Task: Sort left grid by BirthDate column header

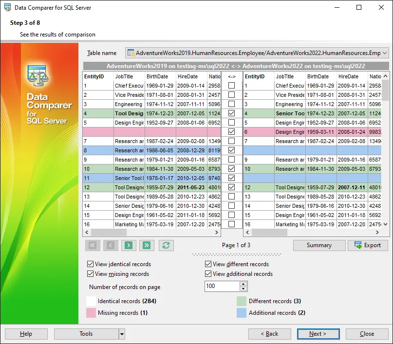Action: [x=160, y=76]
